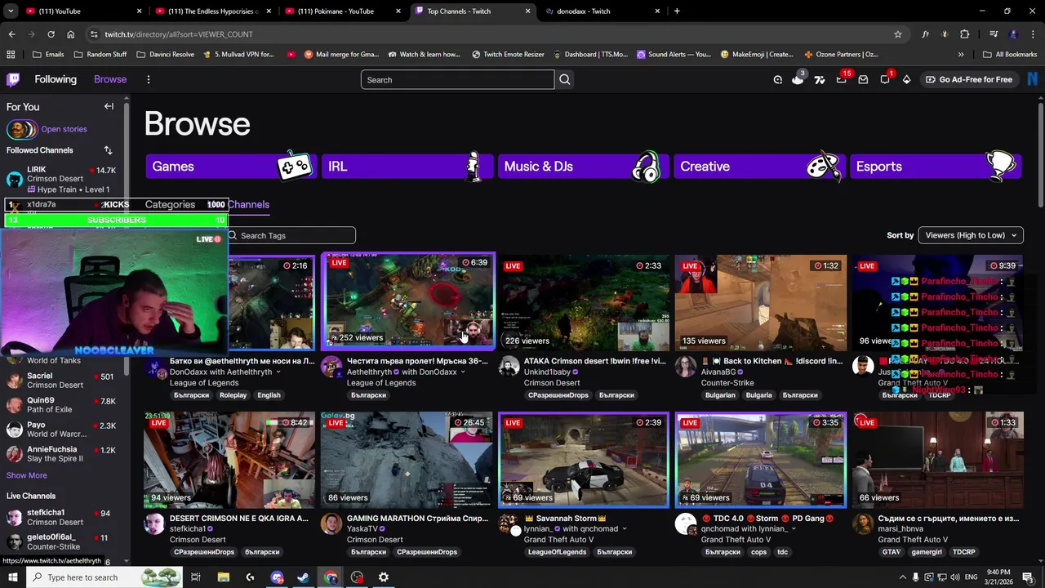Switch to the Categories tab
The width and height of the screenshot is (1045, 588).
point(170,204)
